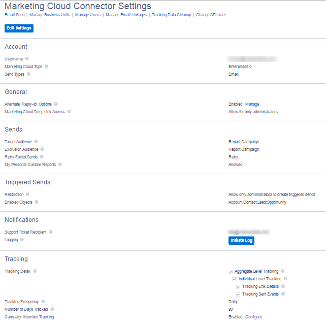Screen dimensions: 326x325
Task: Toggle Tracking Sent Events checkbox
Action: point(238,295)
